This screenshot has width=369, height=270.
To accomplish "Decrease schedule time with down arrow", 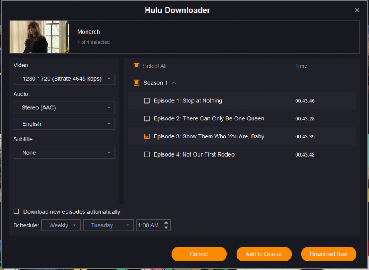I will pyautogui.click(x=166, y=228).
